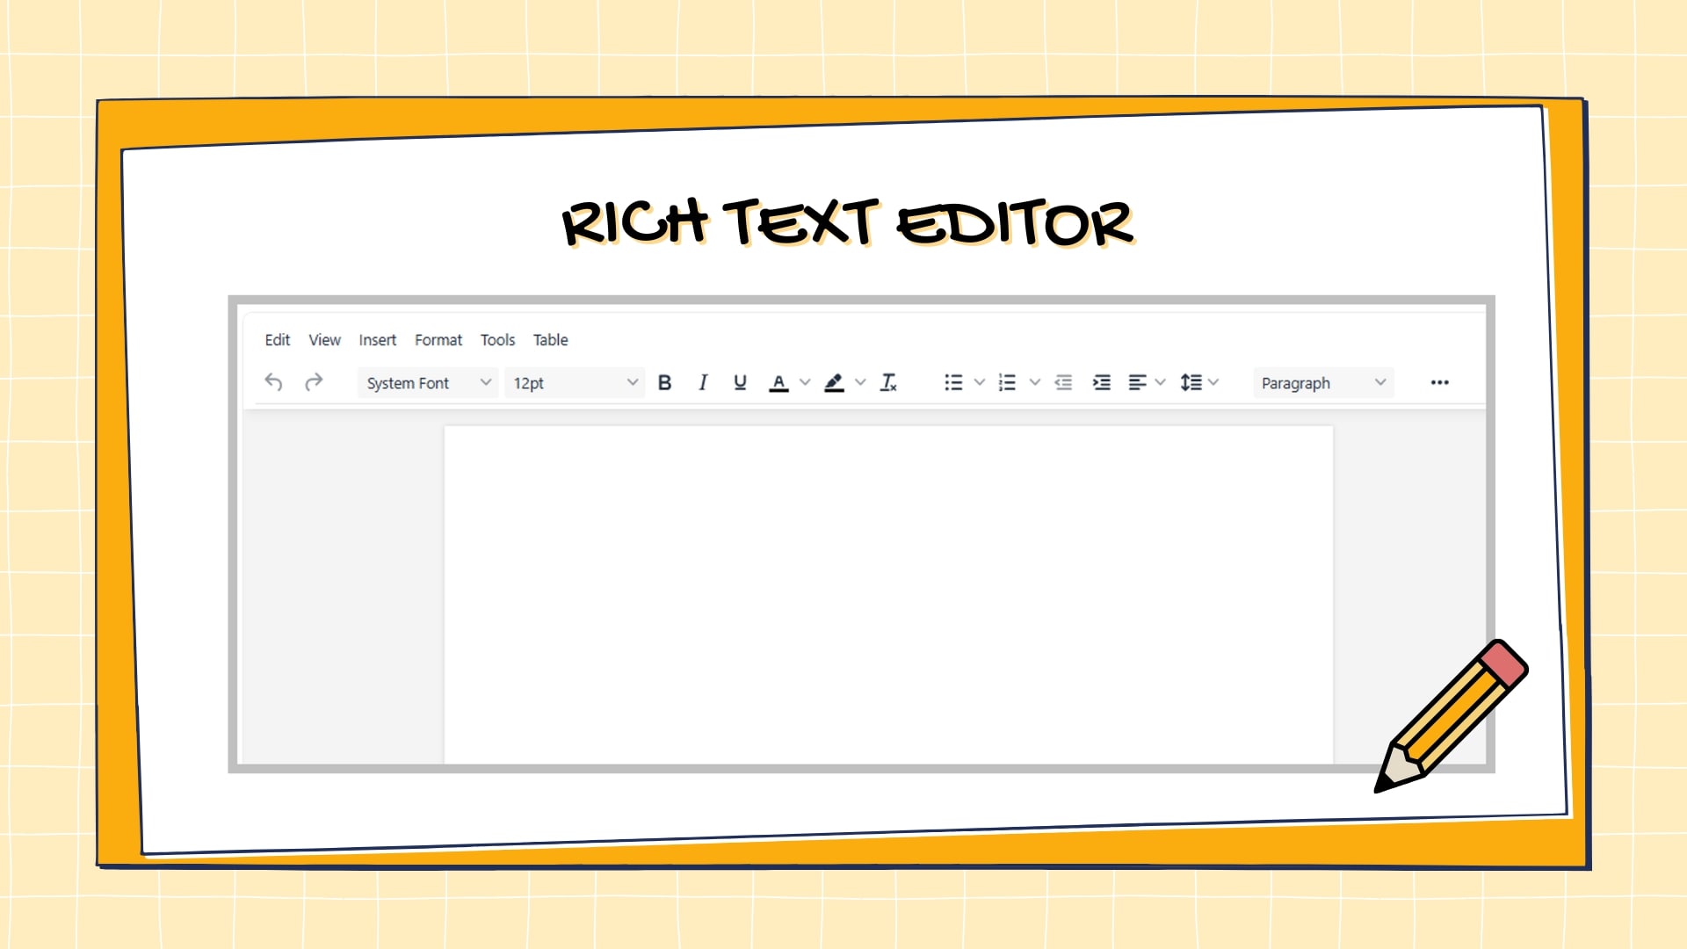
Task: Click the Undo arrow icon
Action: (x=273, y=382)
